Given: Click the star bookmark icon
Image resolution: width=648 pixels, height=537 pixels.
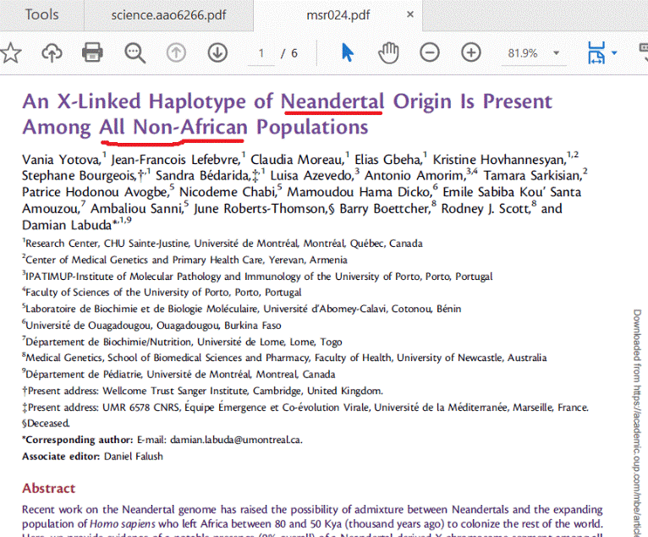Looking at the screenshot, I should 10,53.
